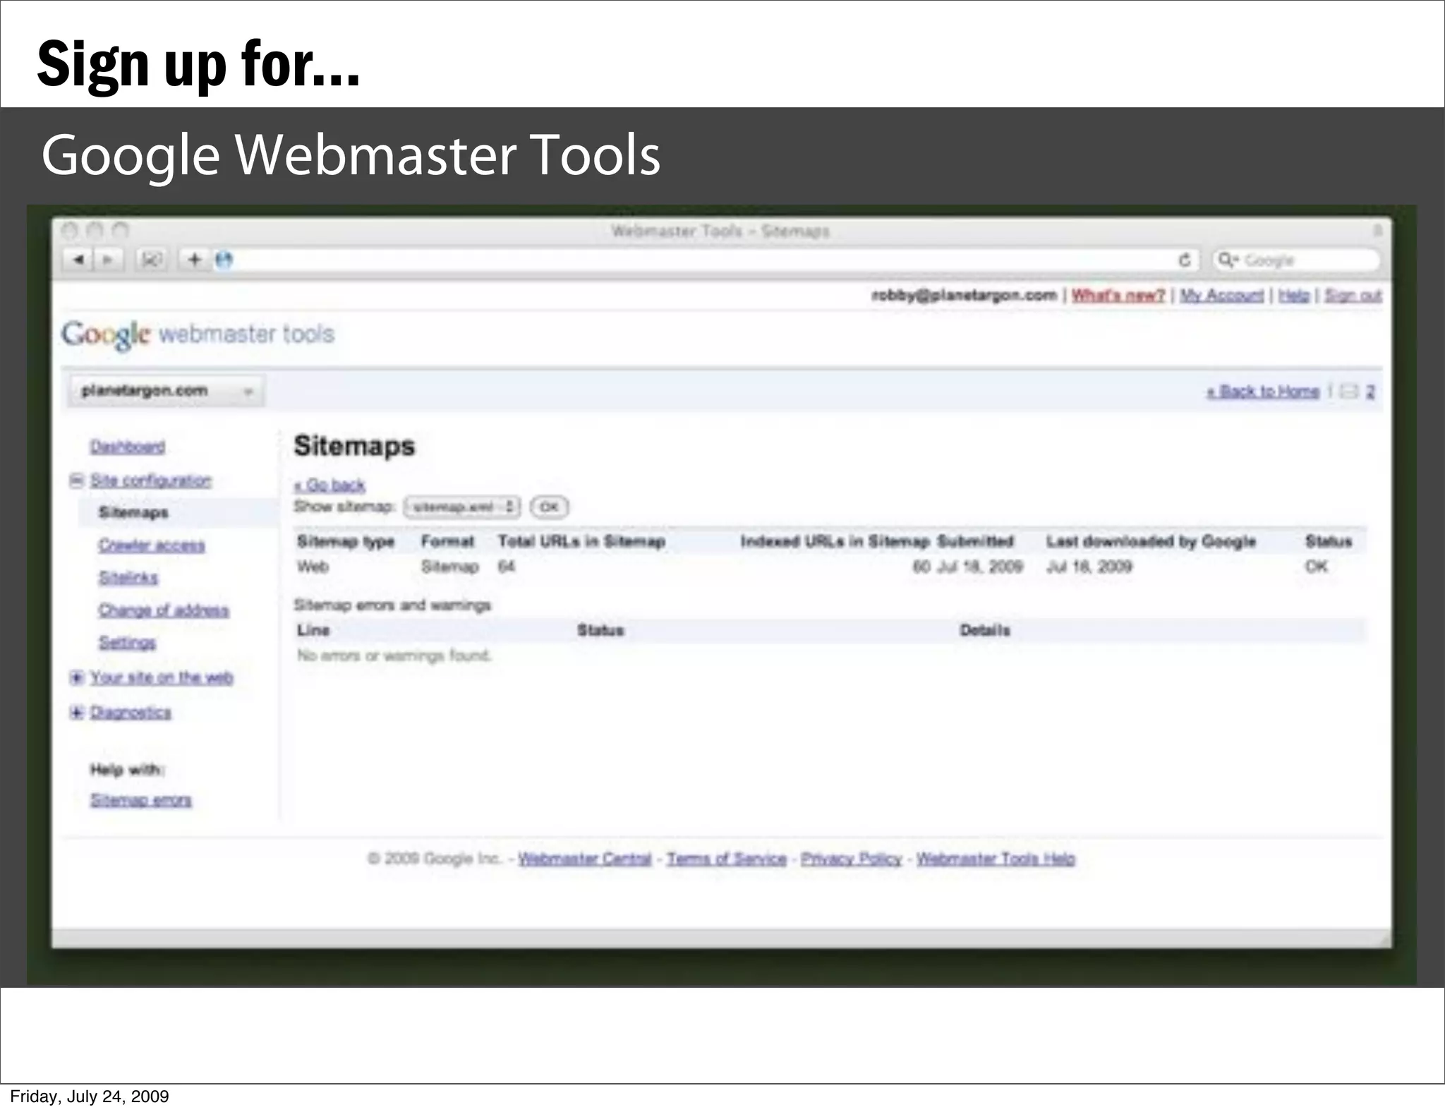
Task: Click the Sitemaps page heading
Action: pos(355,446)
